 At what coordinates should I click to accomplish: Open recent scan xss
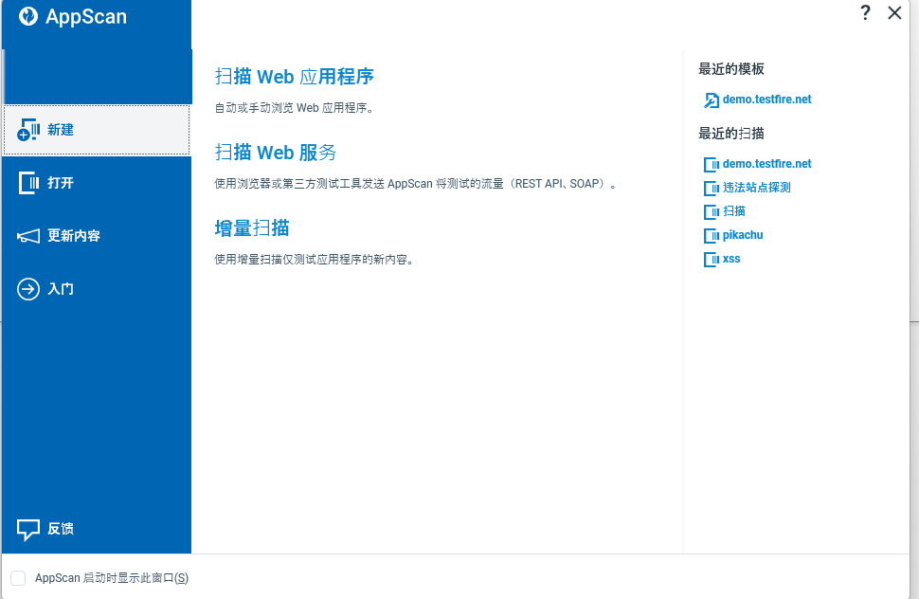(731, 259)
